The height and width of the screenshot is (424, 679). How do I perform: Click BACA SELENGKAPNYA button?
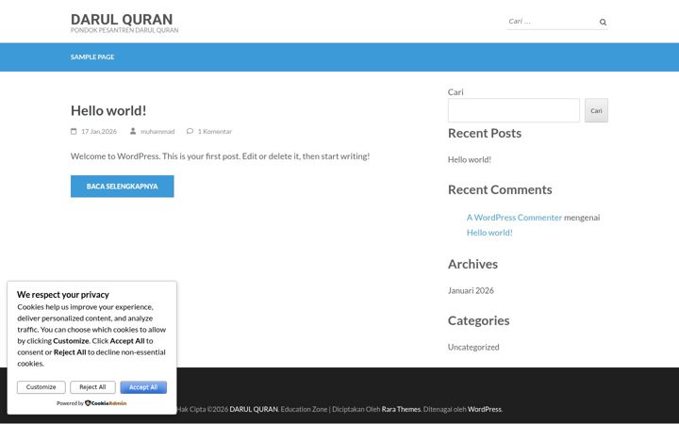[x=122, y=186]
